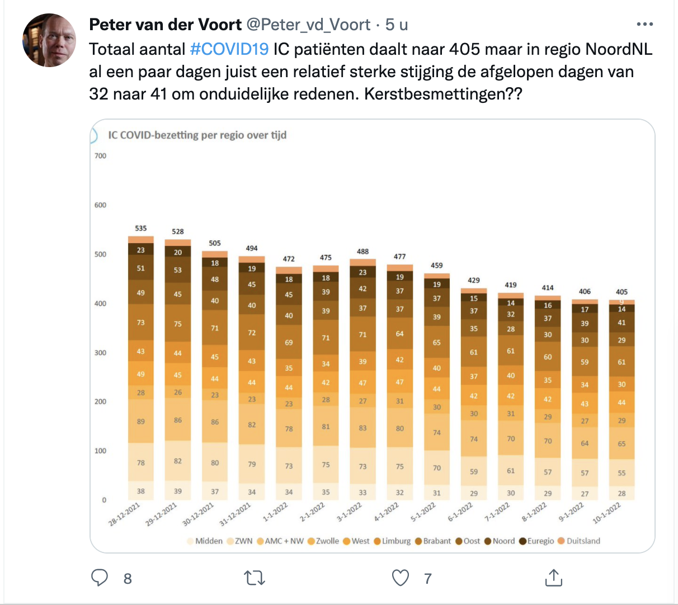678x605 pixels.
Task: Click the Peter van der Voort display name
Action: click(x=166, y=25)
